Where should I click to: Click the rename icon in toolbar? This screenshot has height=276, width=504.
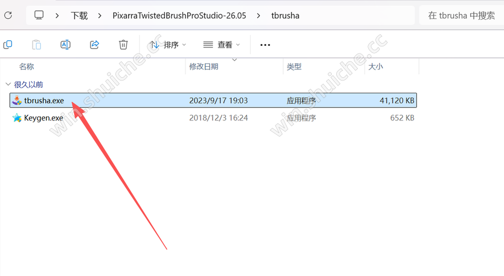click(x=66, y=45)
